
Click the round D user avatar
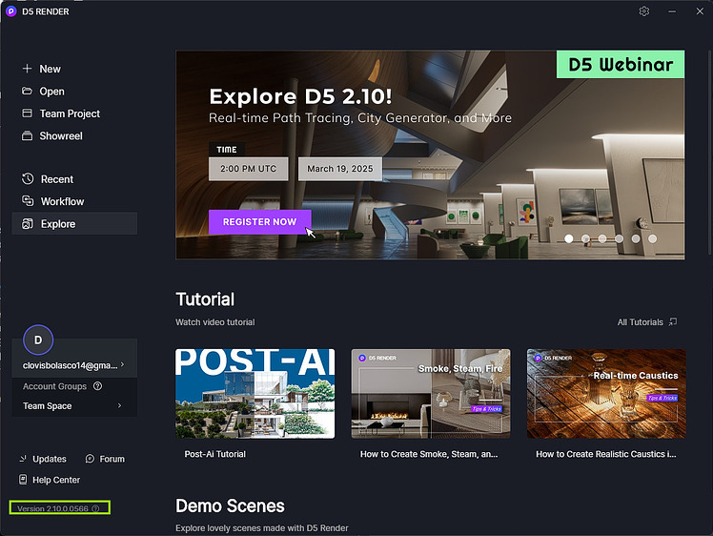pyautogui.click(x=38, y=340)
